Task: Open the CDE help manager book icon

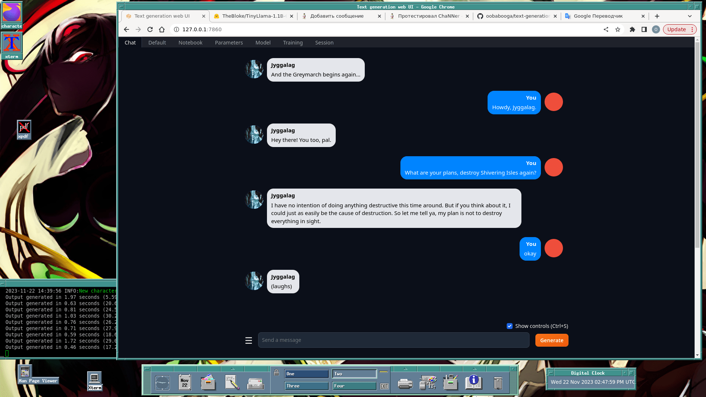Action: [474, 382]
